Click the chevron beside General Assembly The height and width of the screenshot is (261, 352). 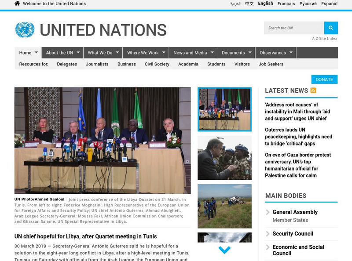click(268, 212)
